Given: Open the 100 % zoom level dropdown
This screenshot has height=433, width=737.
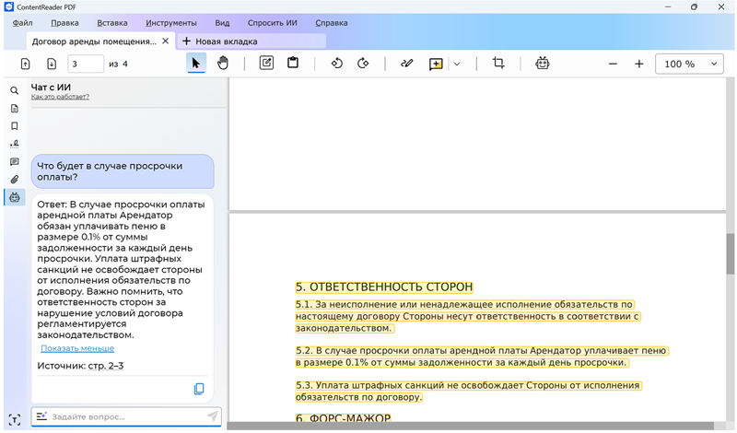Looking at the screenshot, I should point(687,64).
